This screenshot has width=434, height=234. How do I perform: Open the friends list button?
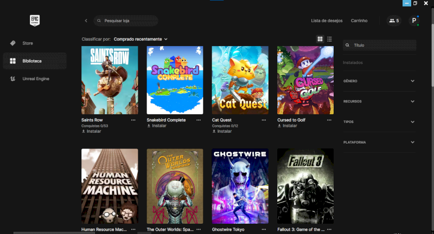coord(394,21)
